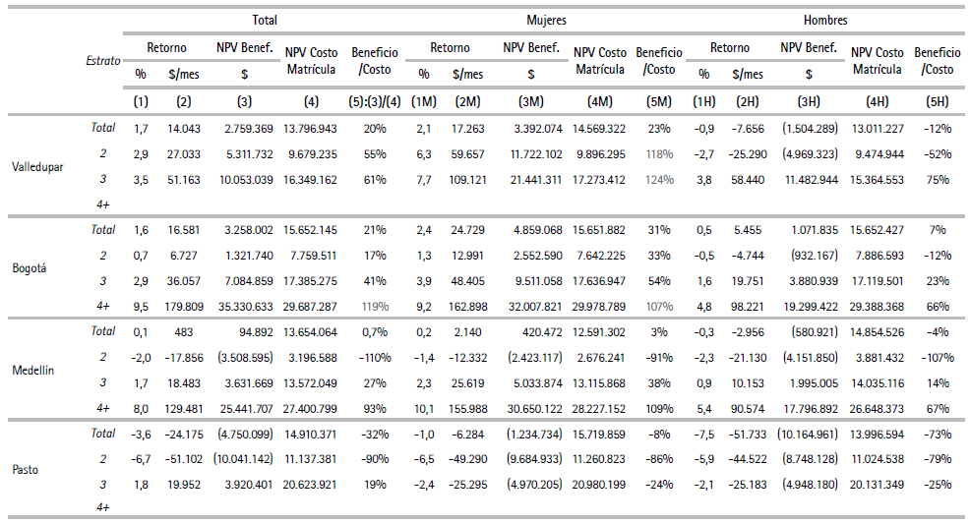Select the Bogotá row label
Viewport: 970px width, 524px height.
(x=30, y=267)
